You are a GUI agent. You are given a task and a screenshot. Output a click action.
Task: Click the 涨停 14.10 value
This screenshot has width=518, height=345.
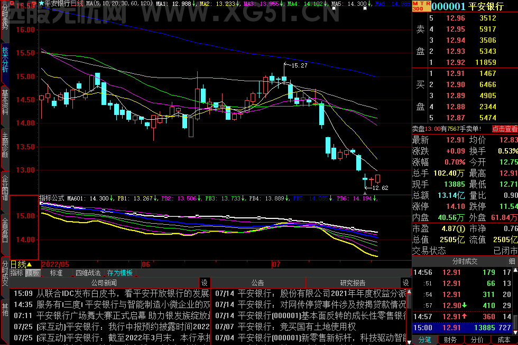coord(455,206)
